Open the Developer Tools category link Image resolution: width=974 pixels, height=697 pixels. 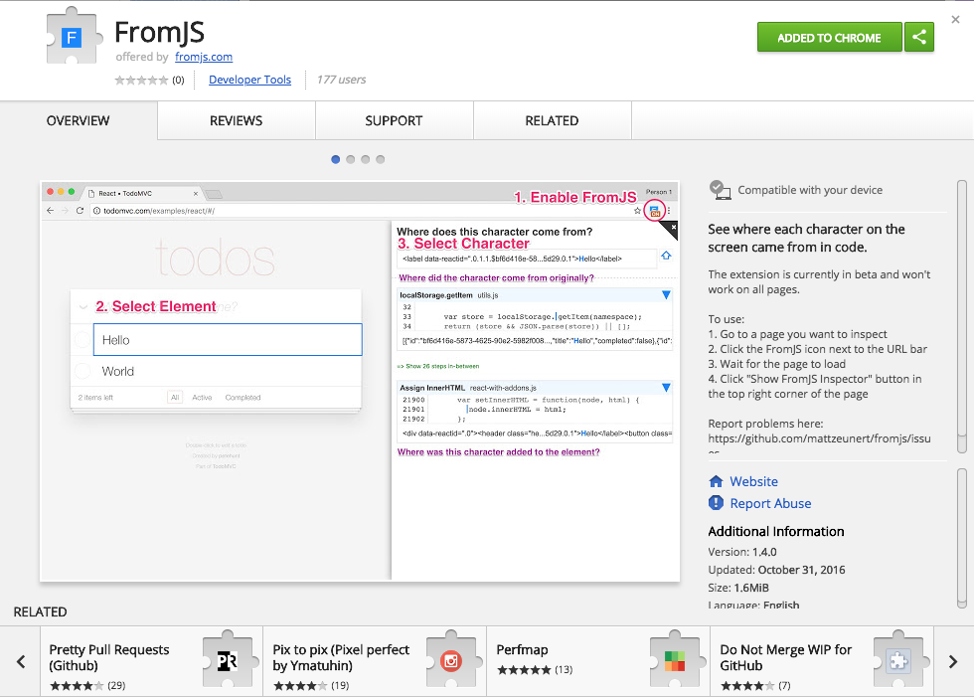click(249, 80)
